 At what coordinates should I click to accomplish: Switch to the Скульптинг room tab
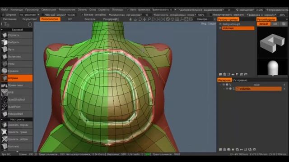click(29, 19)
